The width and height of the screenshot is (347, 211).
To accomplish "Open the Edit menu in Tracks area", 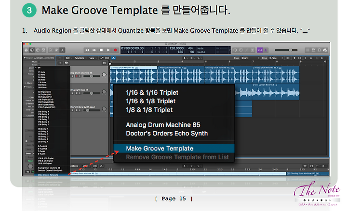I will (x=68, y=58).
